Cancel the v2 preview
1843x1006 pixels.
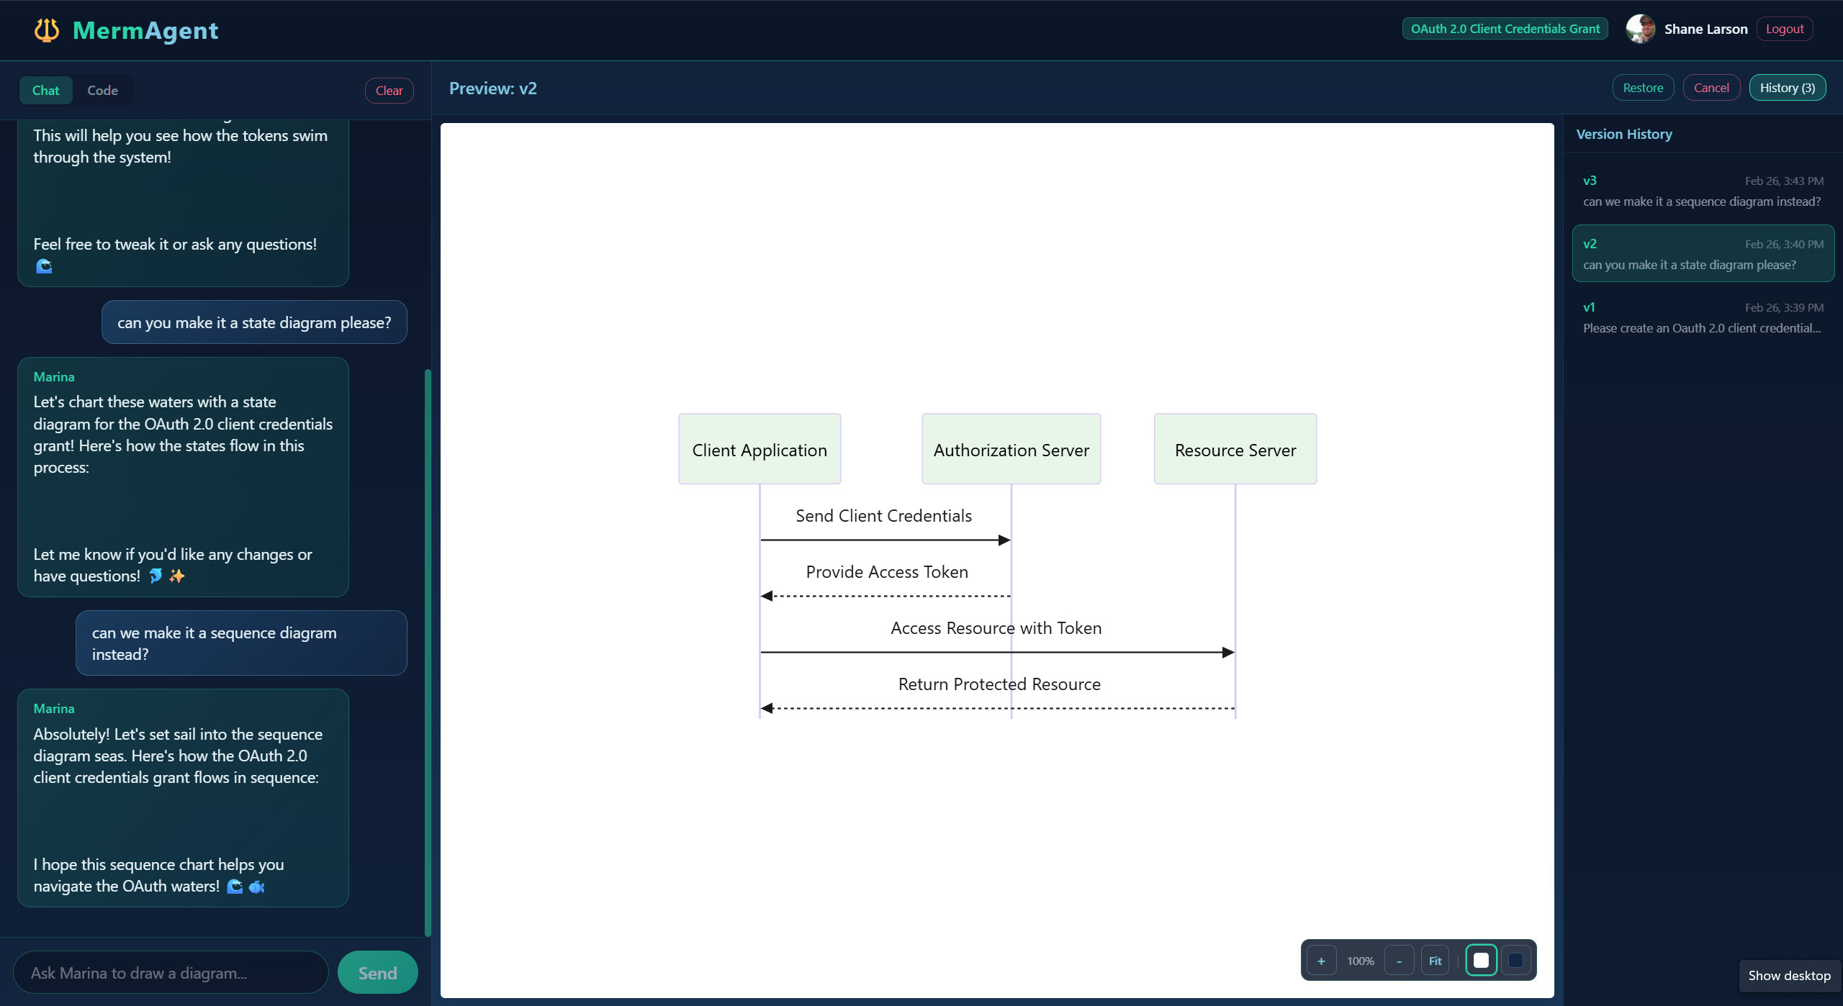pos(1711,87)
